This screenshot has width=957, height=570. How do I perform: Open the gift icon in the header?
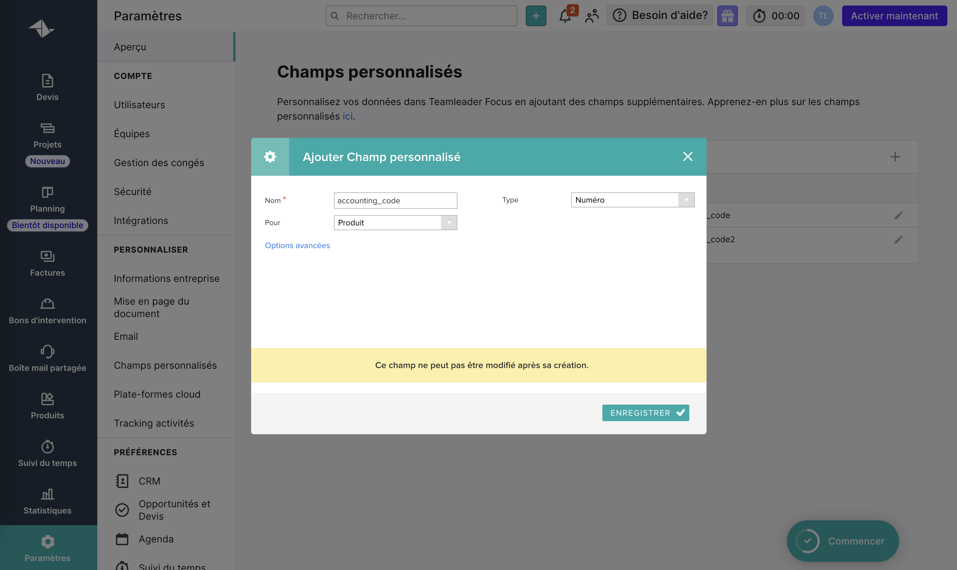pyautogui.click(x=727, y=16)
